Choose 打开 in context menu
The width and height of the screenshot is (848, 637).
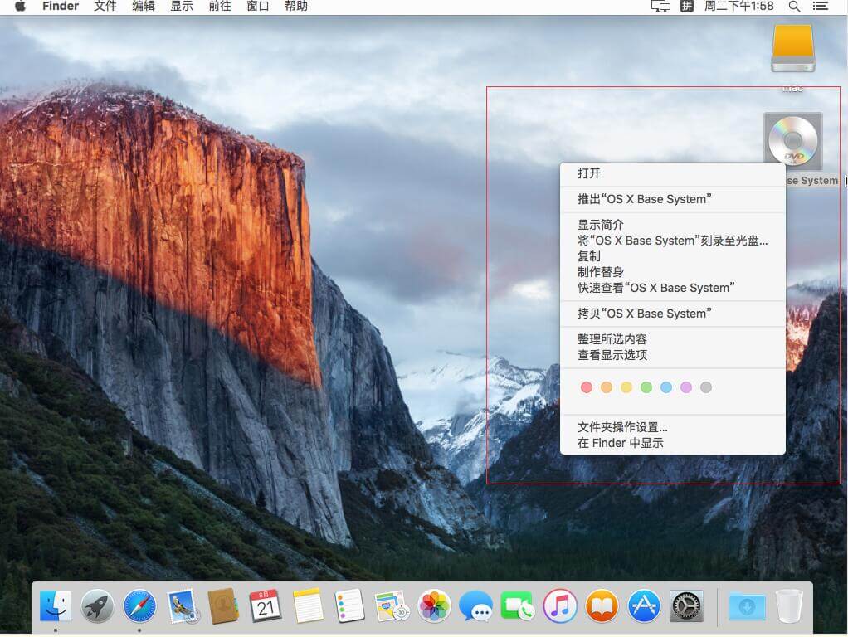coord(673,173)
